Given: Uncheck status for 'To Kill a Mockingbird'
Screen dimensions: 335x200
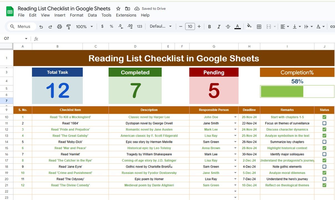Looking at the screenshot, I should 324,117.
